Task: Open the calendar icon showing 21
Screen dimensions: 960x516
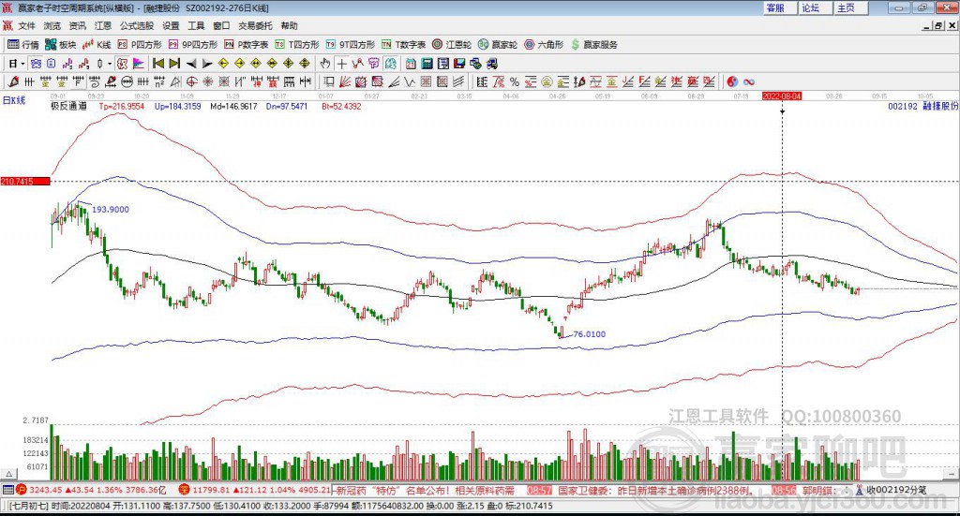Action: click(411, 64)
